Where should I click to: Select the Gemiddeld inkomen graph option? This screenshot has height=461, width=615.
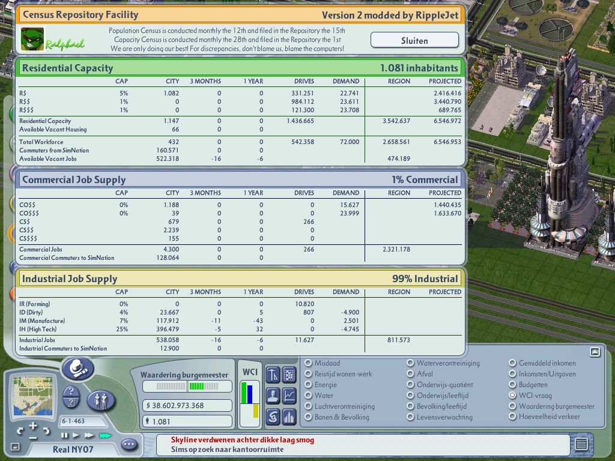click(512, 363)
